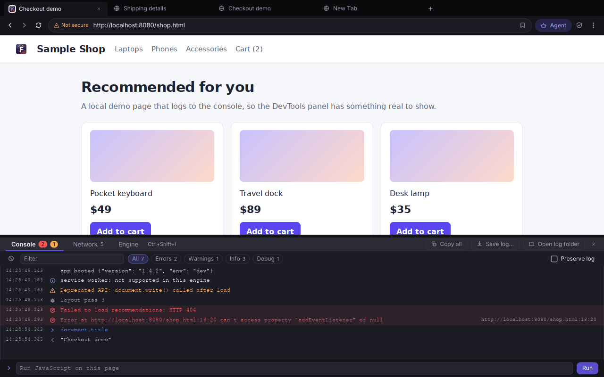Add Desk lamp to cart

[x=420, y=229]
